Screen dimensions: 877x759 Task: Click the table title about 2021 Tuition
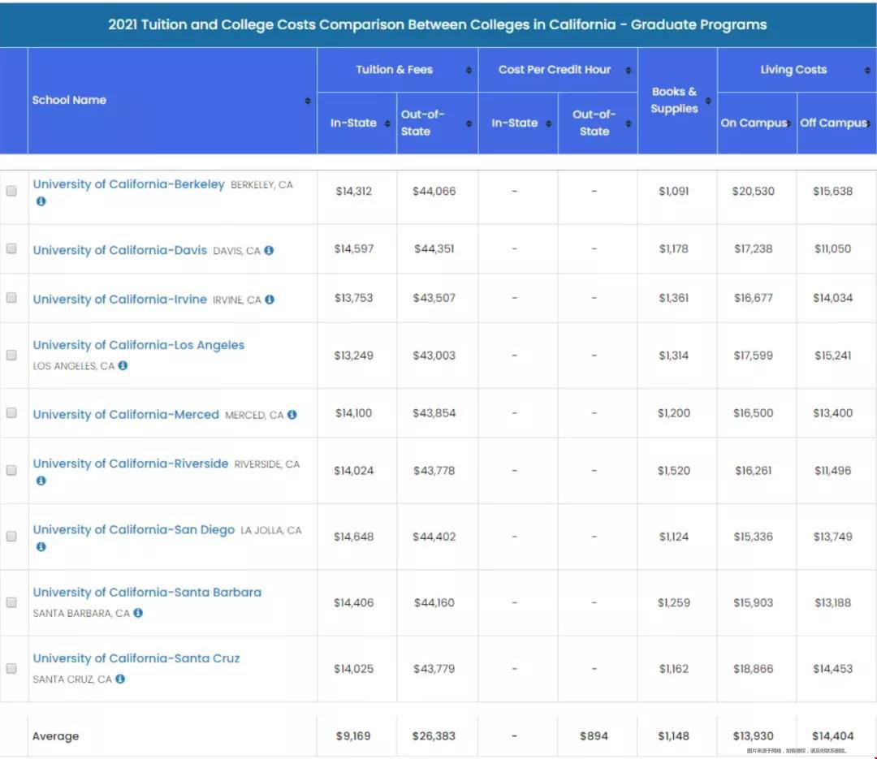pyautogui.click(x=438, y=24)
